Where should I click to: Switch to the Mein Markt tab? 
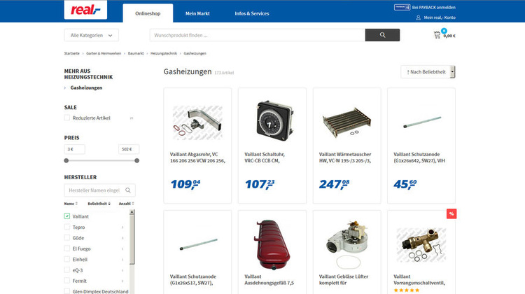point(197,13)
